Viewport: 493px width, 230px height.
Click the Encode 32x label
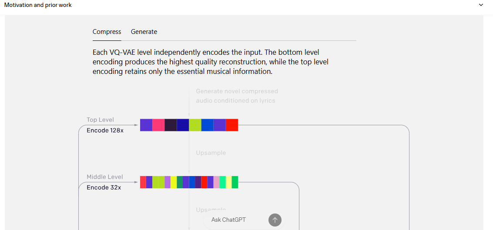[104, 187]
